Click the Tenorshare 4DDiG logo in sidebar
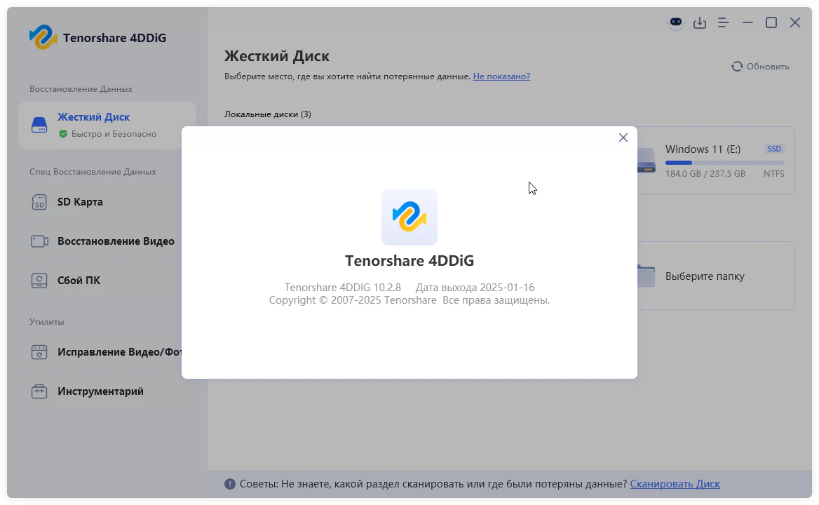819x505 pixels. tap(43, 38)
